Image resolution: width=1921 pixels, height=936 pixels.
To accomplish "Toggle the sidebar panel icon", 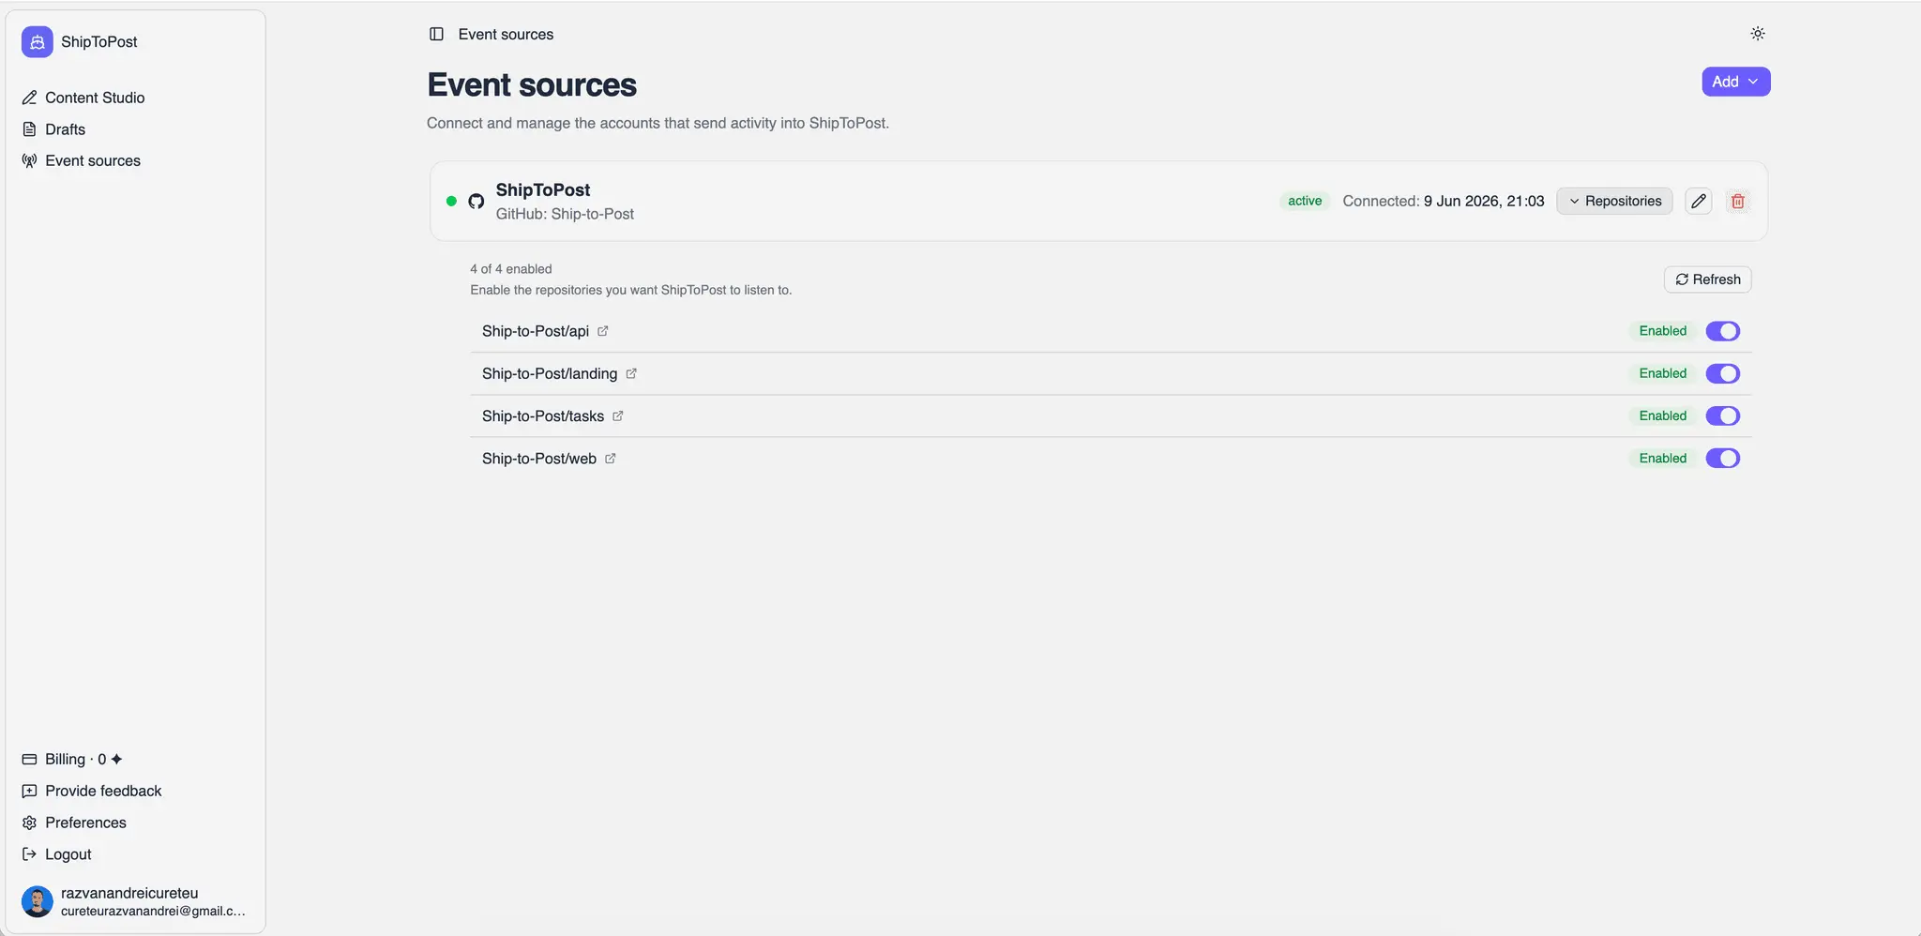I will [x=436, y=34].
